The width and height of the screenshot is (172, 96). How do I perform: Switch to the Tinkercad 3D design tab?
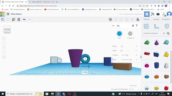[14, 2]
